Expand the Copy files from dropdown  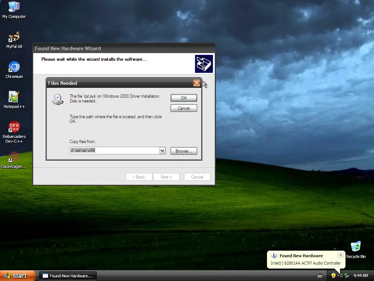click(162, 150)
